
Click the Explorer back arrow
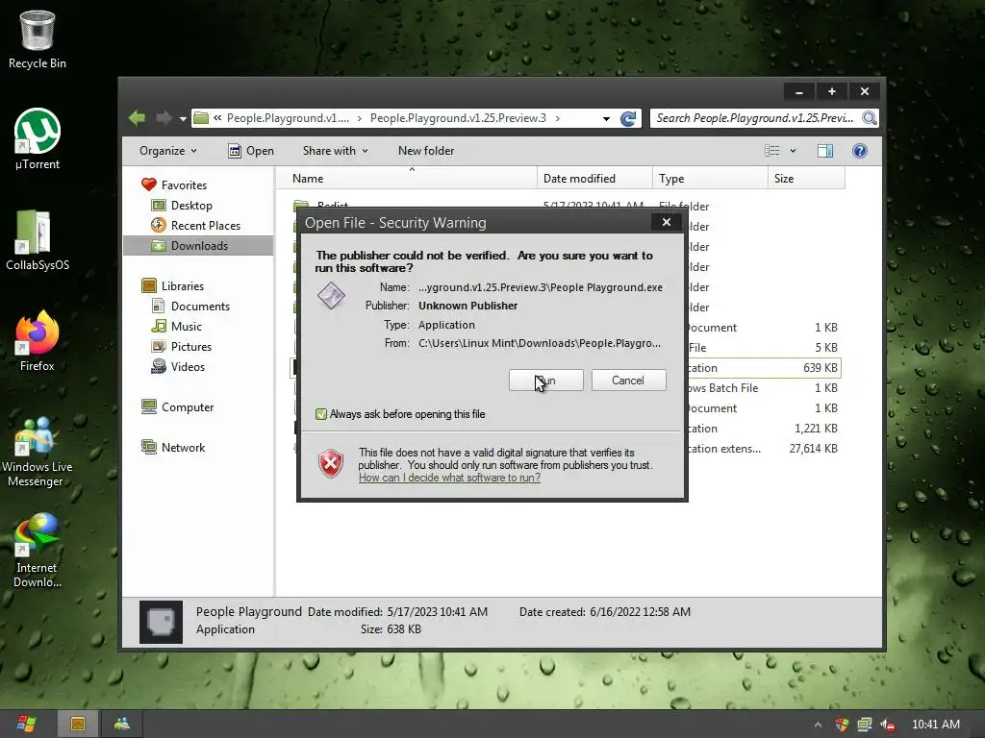pyautogui.click(x=137, y=118)
